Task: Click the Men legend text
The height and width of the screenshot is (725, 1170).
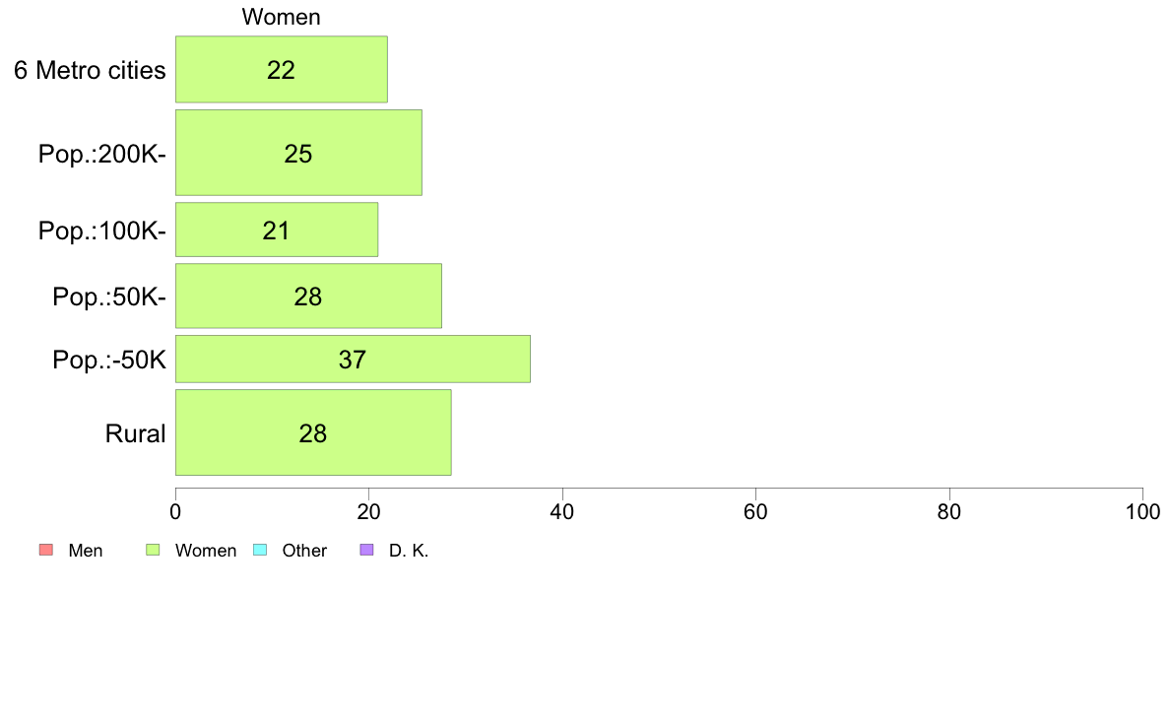Action: click(85, 551)
